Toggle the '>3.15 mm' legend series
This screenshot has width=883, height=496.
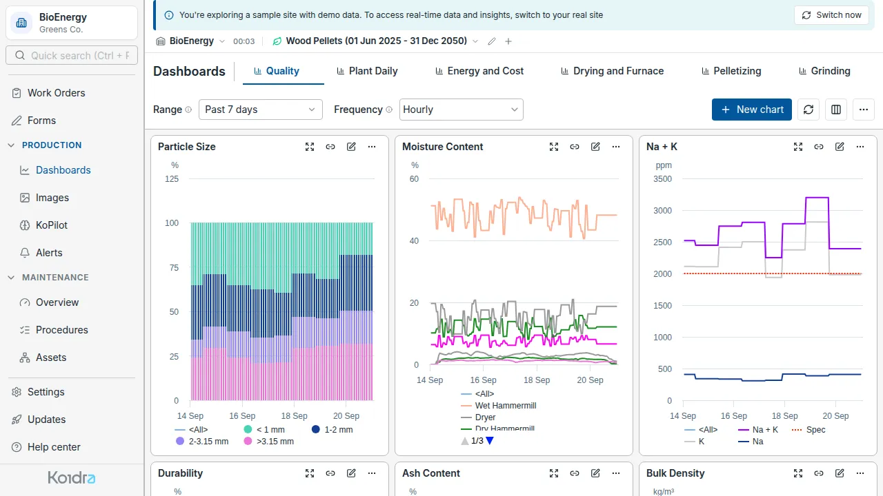[268, 442]
